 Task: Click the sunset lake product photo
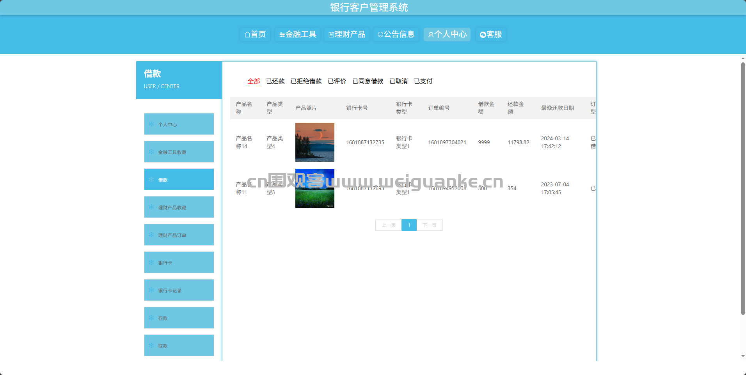(315, 142)
